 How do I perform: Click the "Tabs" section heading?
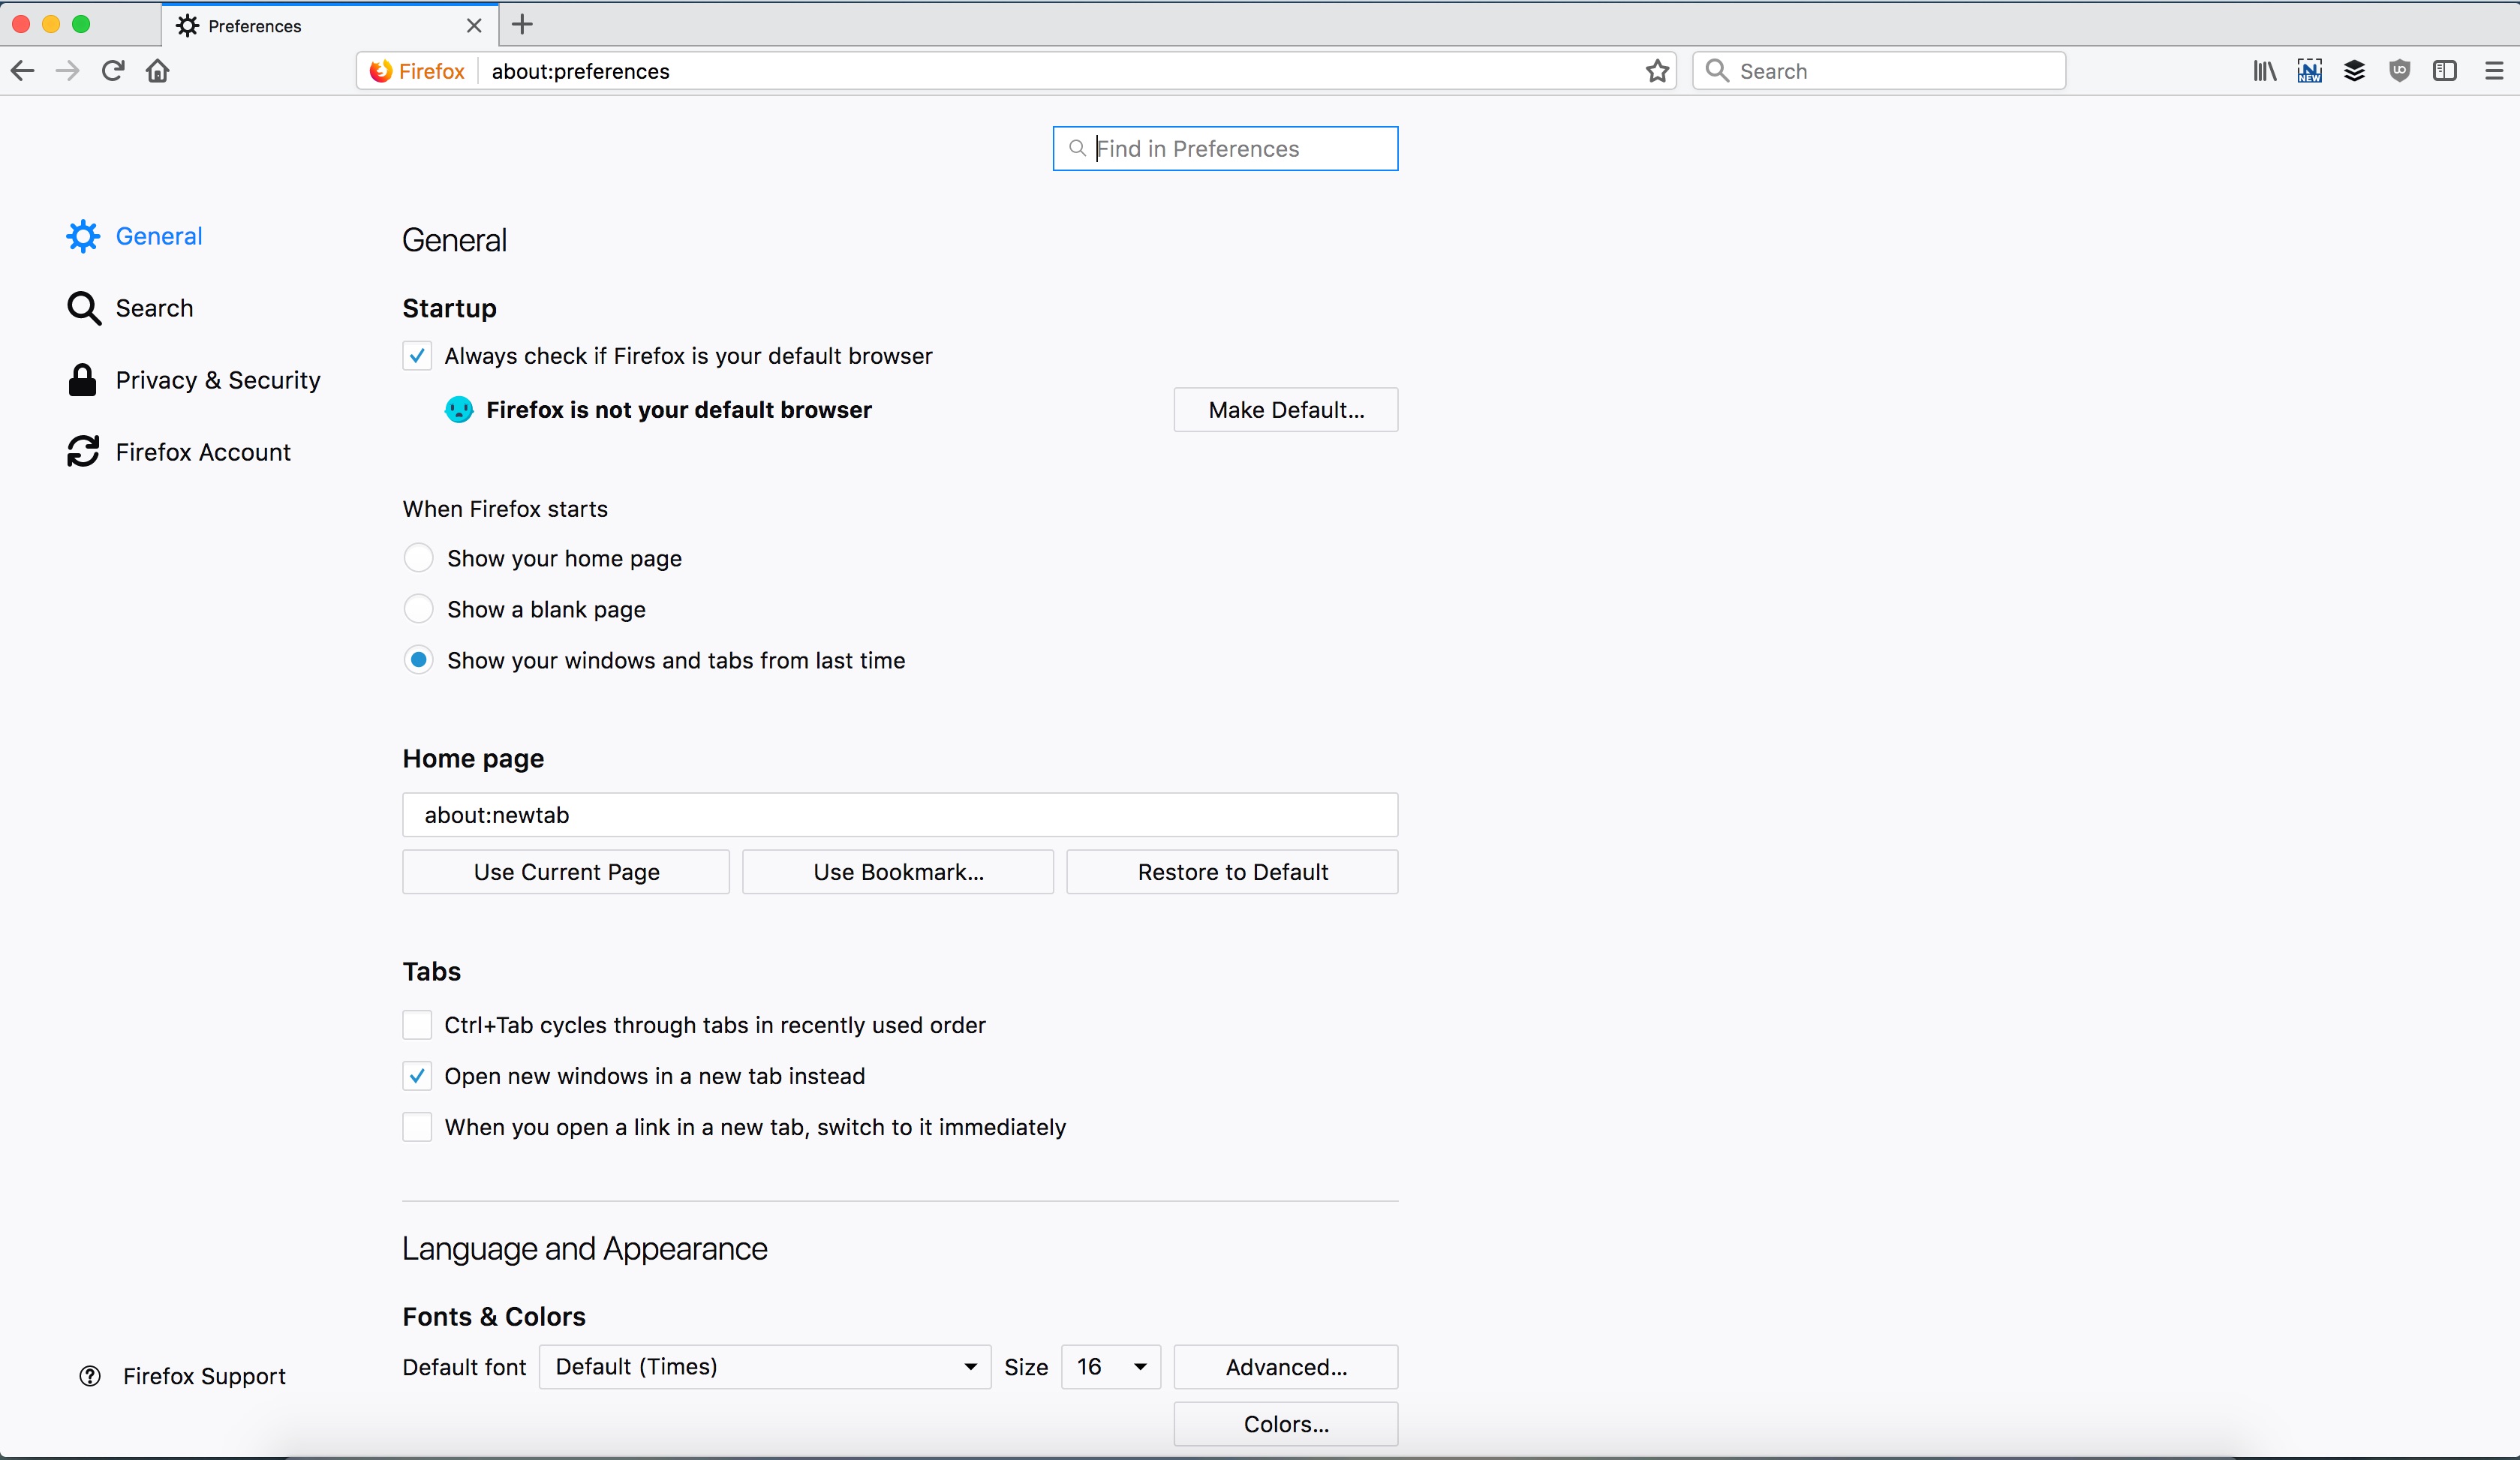(x=432, y=972)
